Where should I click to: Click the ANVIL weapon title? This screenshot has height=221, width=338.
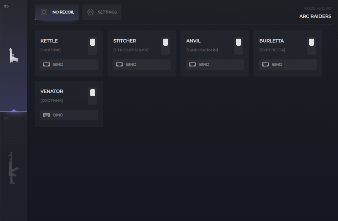coord(194,41)
